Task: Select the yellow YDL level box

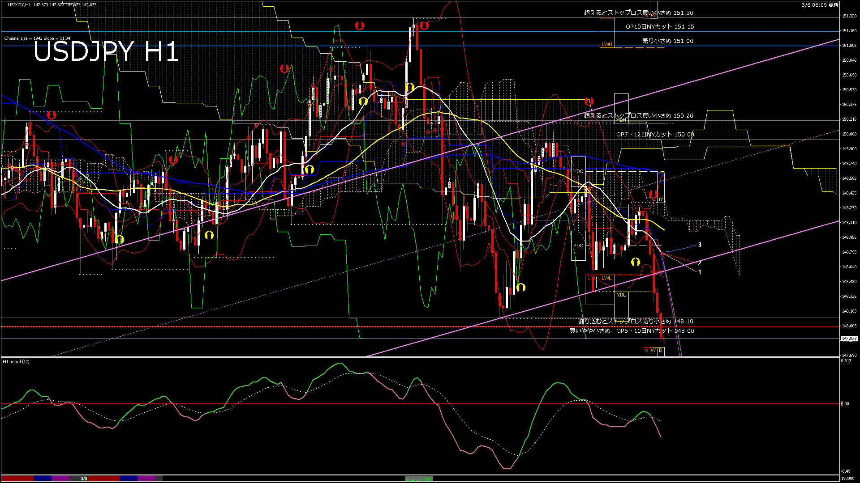Action: [x=621, y=295]
